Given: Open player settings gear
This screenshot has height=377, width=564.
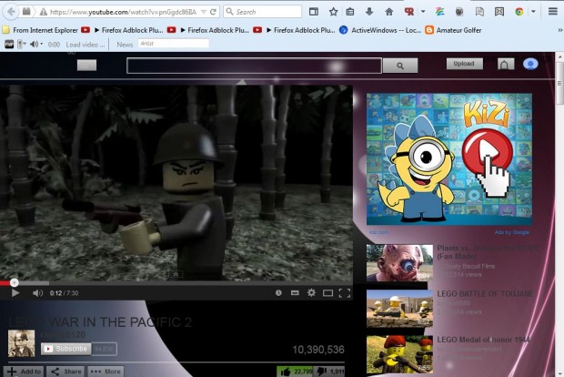Looking at the screenshot, I should coord(311,292).
